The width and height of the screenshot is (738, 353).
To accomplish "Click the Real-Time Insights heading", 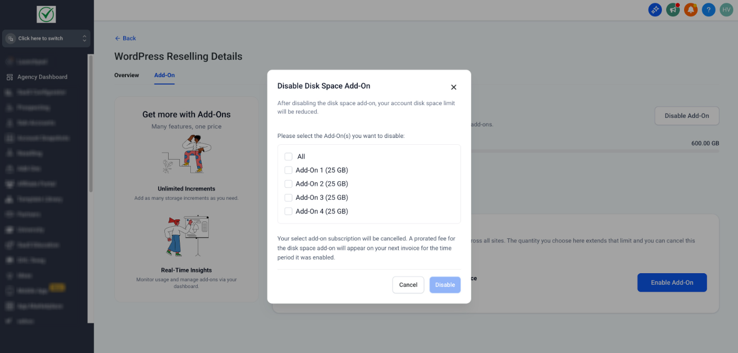I will click(x=187, y=270).
